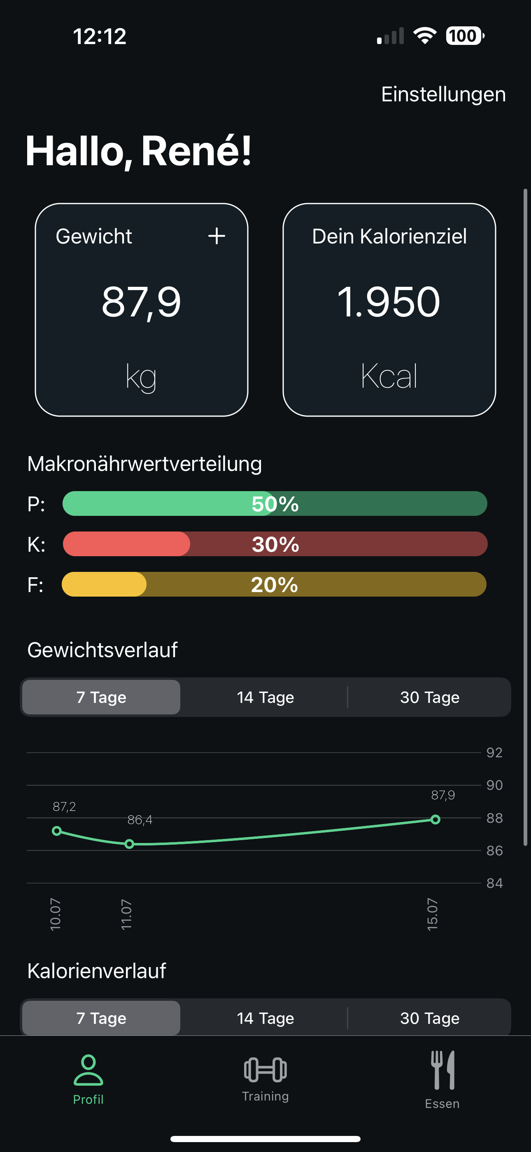Select 14 Tage in Gewichtsverlauf
Viewport: 531px width, 1152px height.
[265, 697]
